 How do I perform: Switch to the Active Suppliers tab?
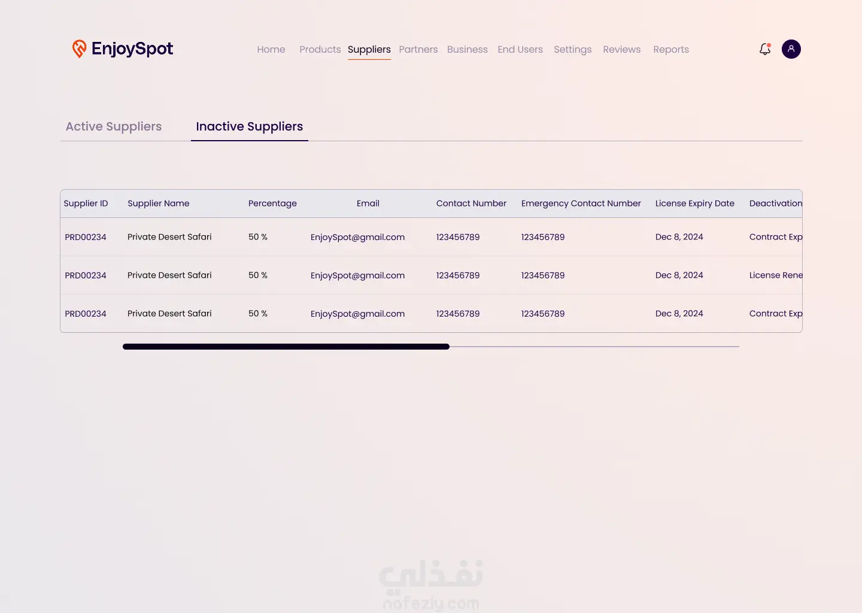tap(114, 126)
